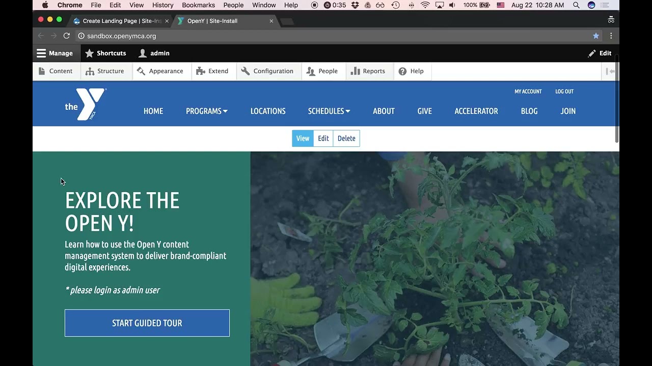Select the Delete tab
The height and width of the screenshot is (366, 652).
[x=346, y=138]
